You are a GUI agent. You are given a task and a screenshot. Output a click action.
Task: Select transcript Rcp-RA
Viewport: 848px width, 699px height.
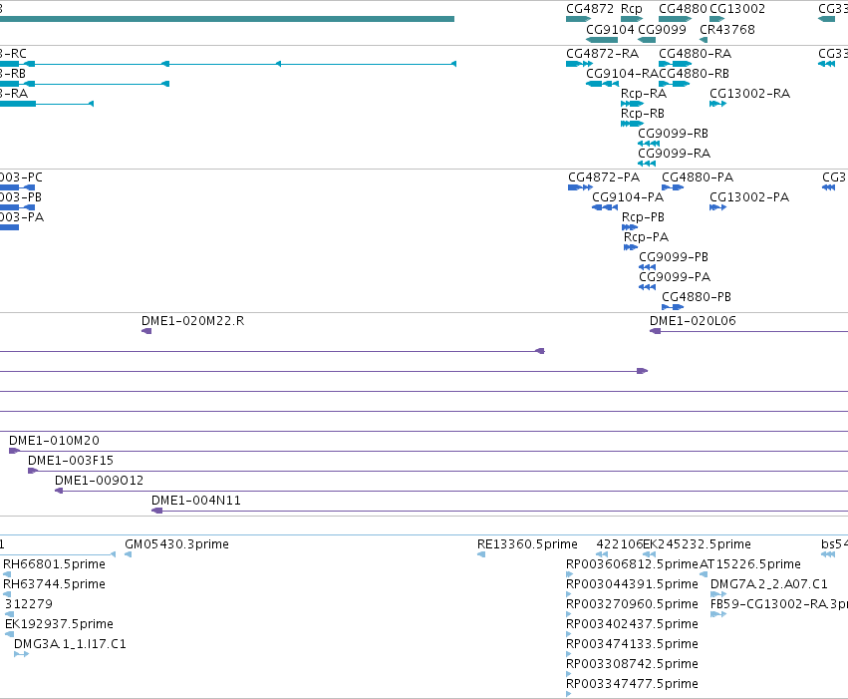click(644, 93)
